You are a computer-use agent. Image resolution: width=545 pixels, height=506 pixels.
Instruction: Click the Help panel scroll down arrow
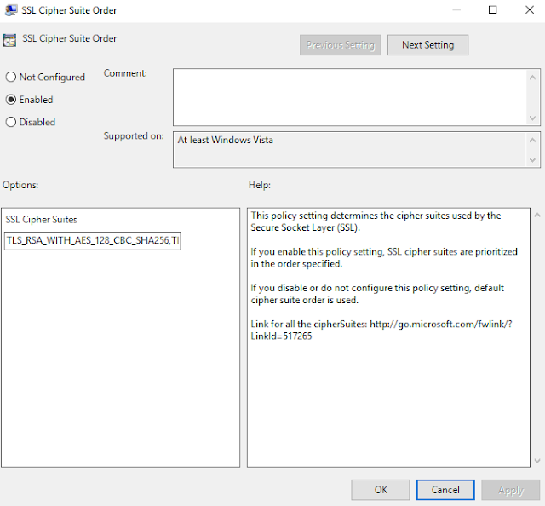coord(537,461)
